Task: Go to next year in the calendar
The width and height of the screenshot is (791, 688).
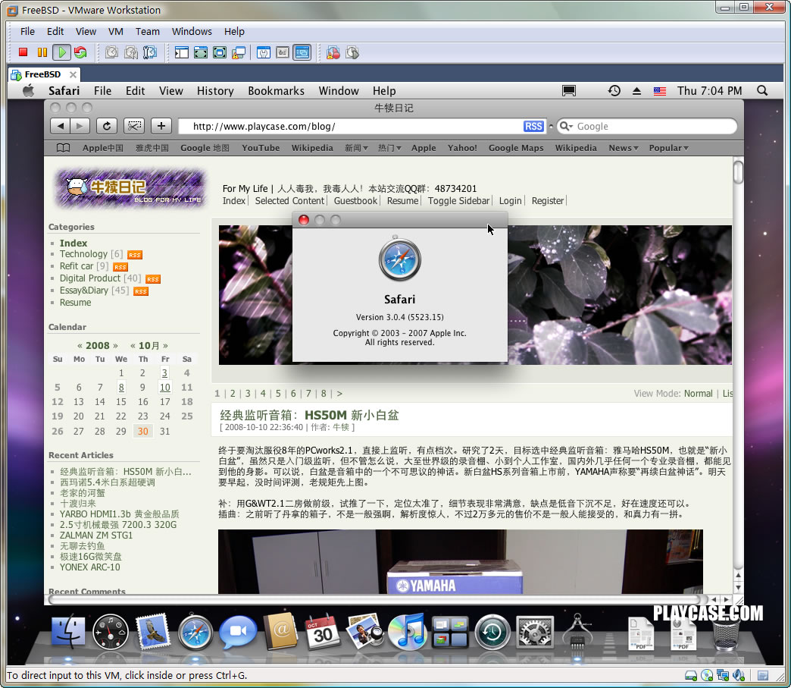Action: (x=115, y=345)
